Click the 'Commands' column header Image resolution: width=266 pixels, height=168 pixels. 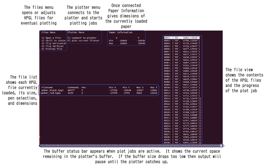pyautogui.click(x=73, y=88)
